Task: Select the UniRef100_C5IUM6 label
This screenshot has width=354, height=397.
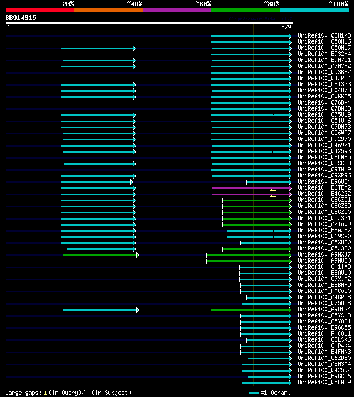Action: point(324,121)
